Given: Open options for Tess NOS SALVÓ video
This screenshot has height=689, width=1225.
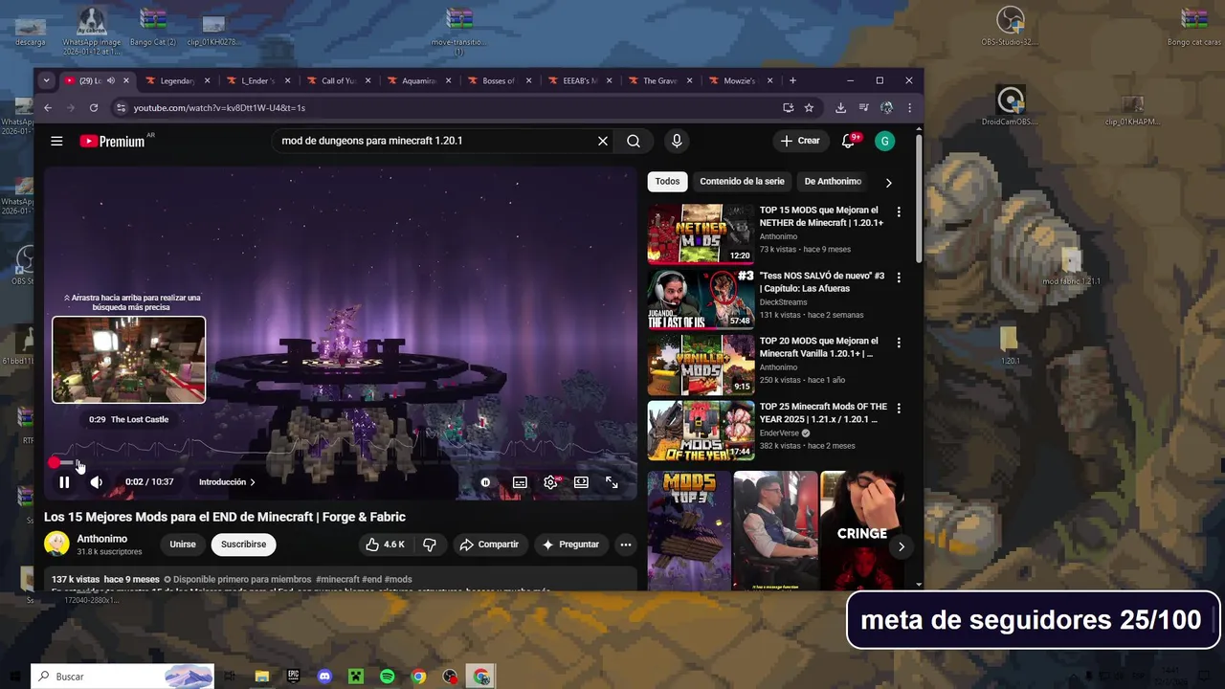Looking at the screenshot, I should [898, 278].
